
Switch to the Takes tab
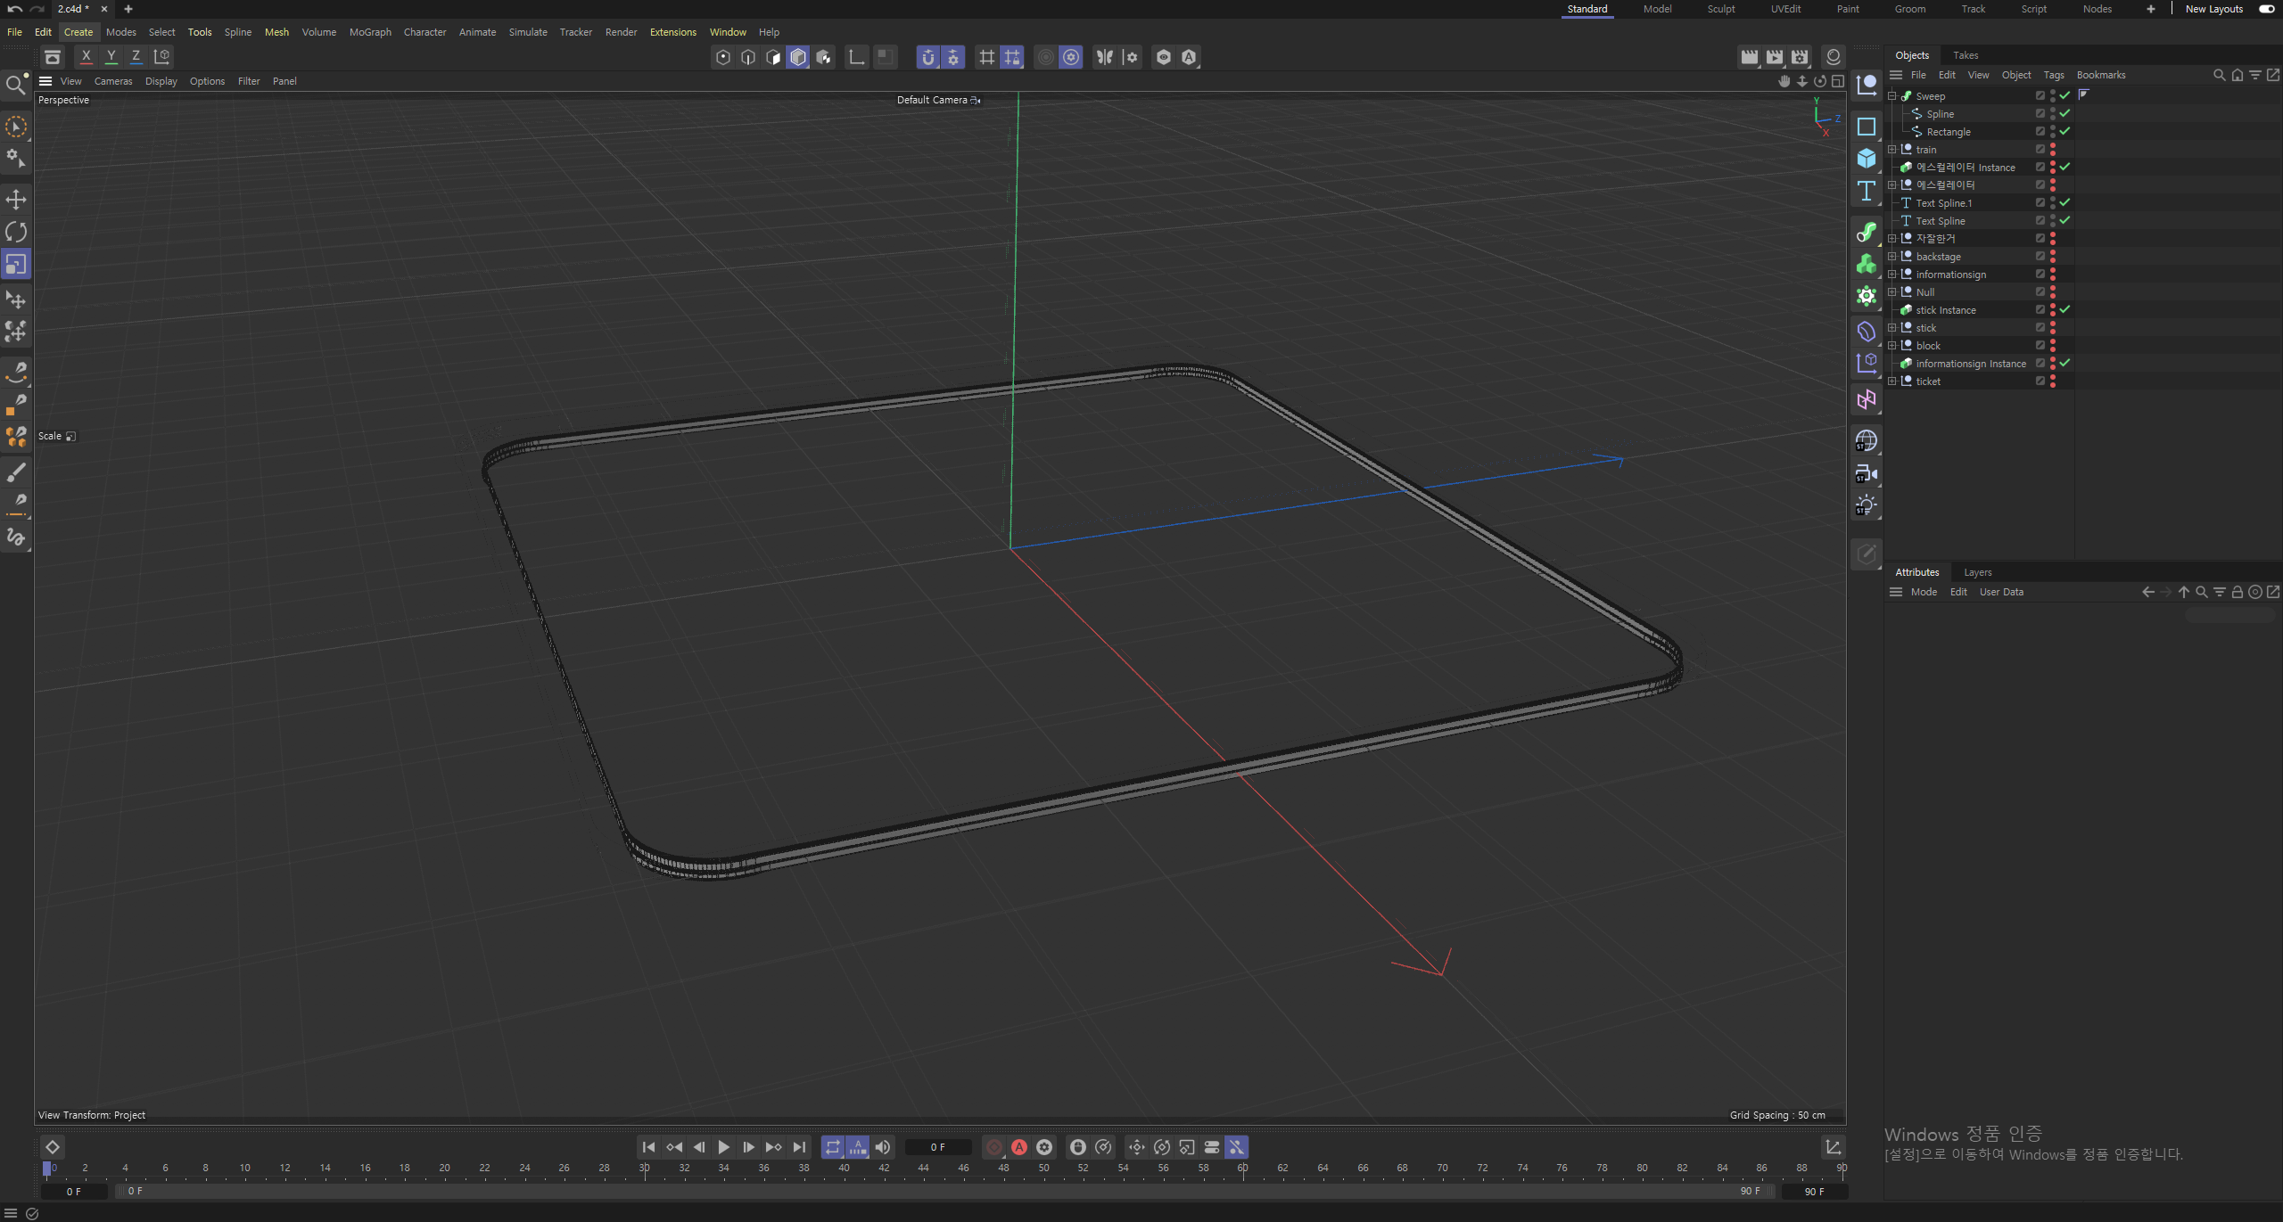point(1966,55)
